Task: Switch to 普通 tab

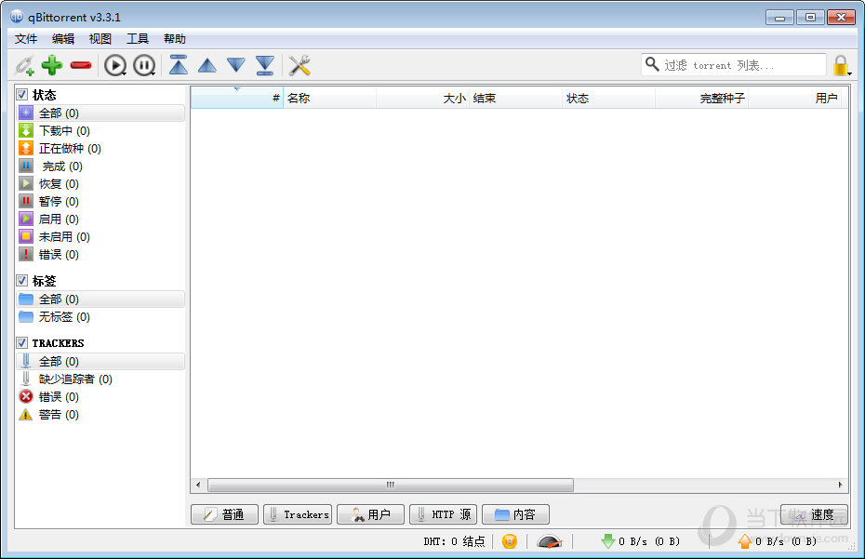Action: [x=224, y=514]
